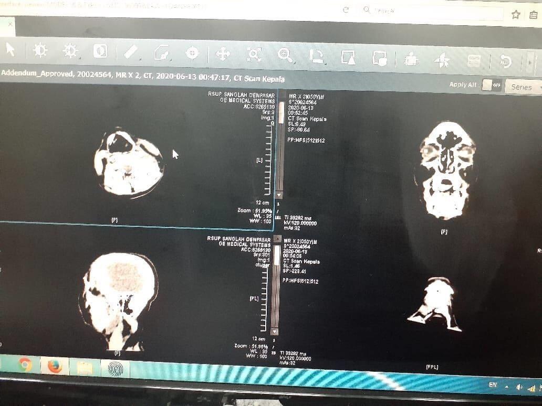Click the 'PP:HFS|512|512' text in top viewport
The width and height of the screenshot is (542, 406).
coord(306,140)
